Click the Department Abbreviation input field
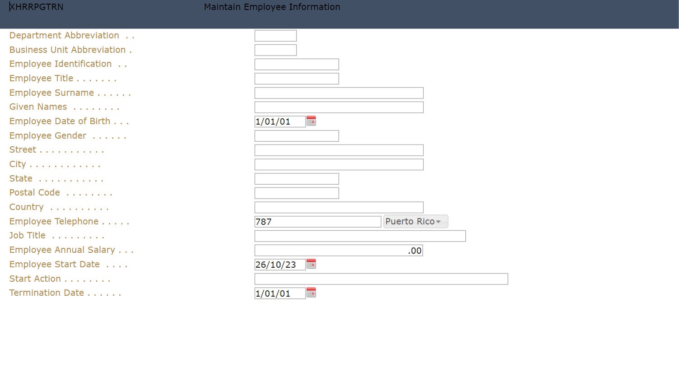Image resolution: width=679 pixels, height=368 pixels. pyautogui.click(x=276, y=36)
